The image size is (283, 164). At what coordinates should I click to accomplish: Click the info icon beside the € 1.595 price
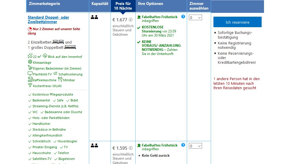click(131, 148)
